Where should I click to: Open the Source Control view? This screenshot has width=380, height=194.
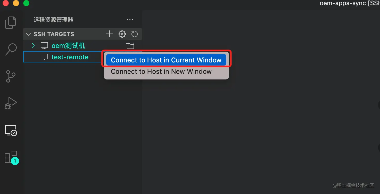coord(11,76)
